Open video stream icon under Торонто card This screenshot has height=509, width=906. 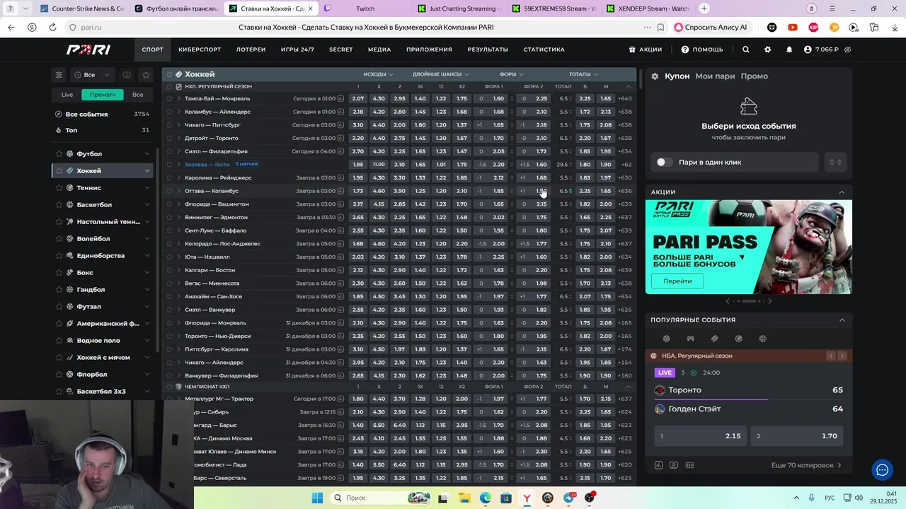[674, 465]
